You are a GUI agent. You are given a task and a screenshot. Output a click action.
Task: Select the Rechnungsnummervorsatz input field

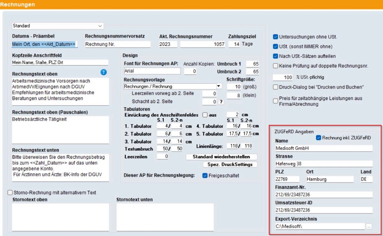pos(117,44)
